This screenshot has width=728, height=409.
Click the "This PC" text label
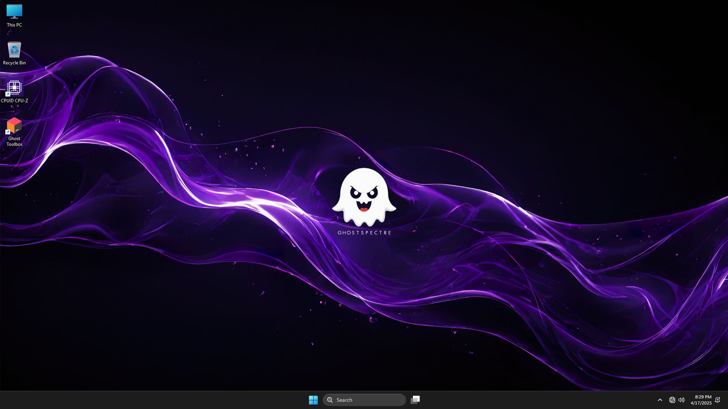coord(14,25)
